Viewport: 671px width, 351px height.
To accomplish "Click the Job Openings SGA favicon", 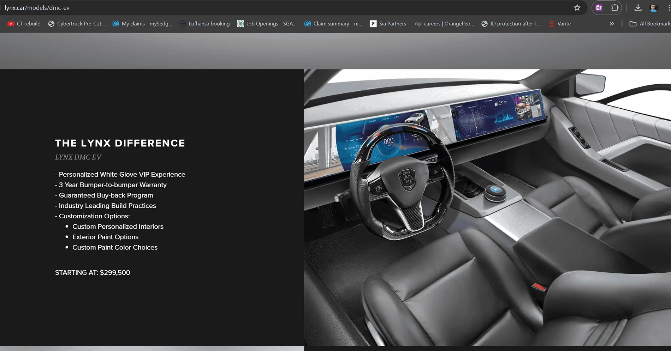I will [241, 24].
